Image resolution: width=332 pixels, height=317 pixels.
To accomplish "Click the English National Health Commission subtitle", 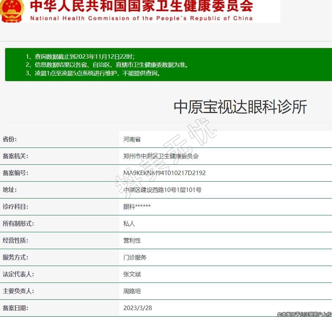I will click(x=141, y=18).
